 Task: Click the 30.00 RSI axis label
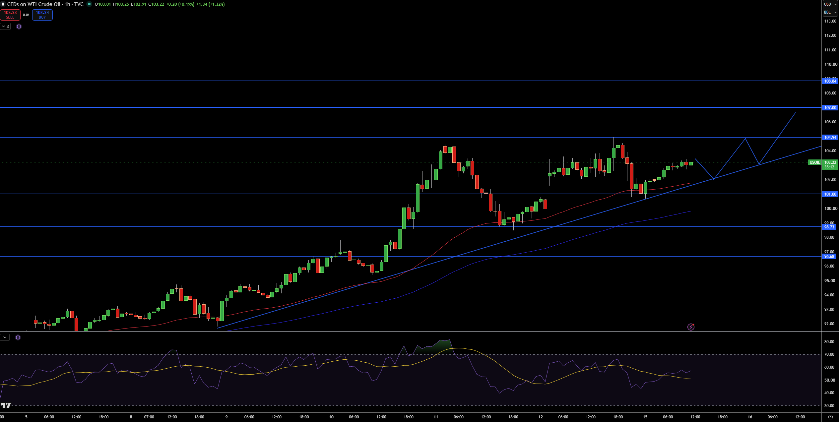829,406
